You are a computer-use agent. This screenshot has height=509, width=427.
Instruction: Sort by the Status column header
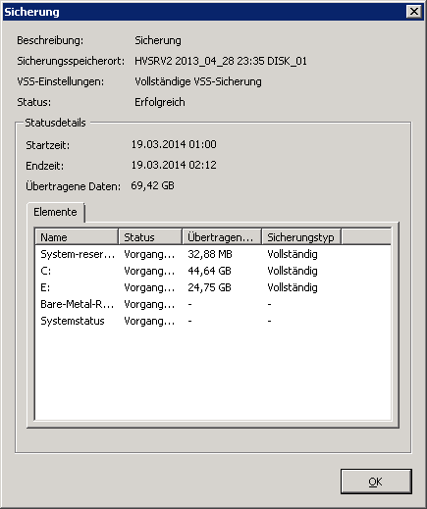pyautogui.click(x=150, y=237)
